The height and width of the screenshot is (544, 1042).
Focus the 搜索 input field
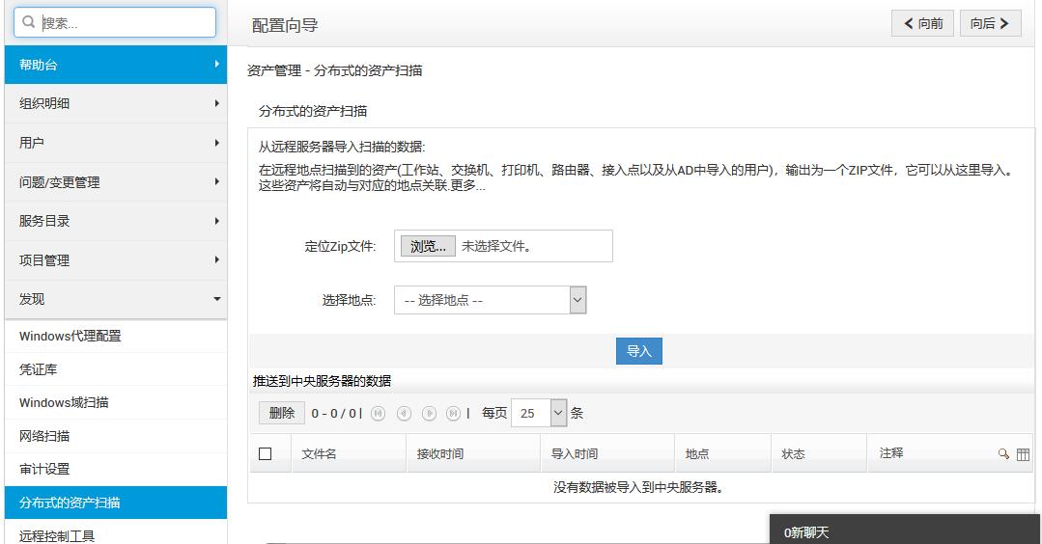(115, 22)
